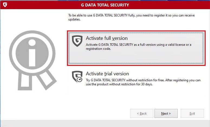Select the Activate full version option
This screenshot has width=210, height=127.
point(106,38)
